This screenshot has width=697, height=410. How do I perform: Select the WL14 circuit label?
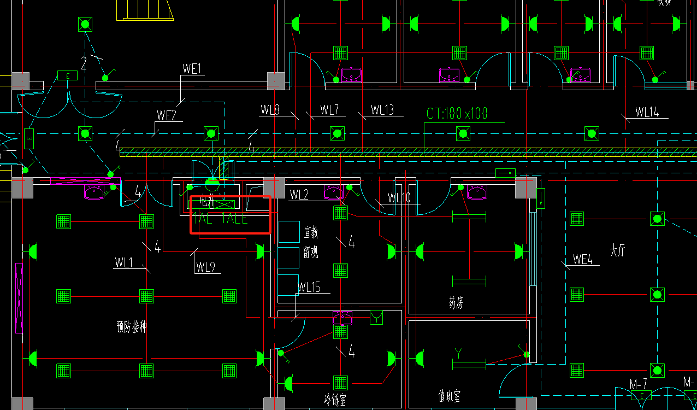click(x=647, y=112)
